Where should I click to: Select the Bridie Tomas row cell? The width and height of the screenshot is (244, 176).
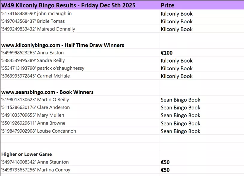pyautogui.click(x=33, y=21)
